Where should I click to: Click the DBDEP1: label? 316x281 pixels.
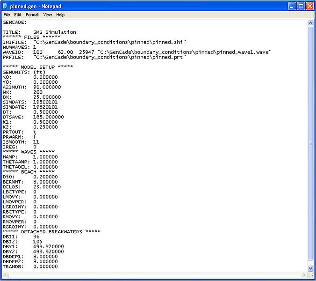(13, 257)
